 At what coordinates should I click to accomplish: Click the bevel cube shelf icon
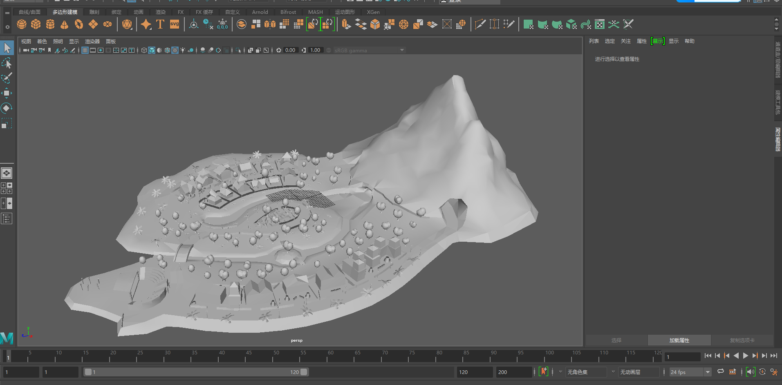(x=375, y=24)
